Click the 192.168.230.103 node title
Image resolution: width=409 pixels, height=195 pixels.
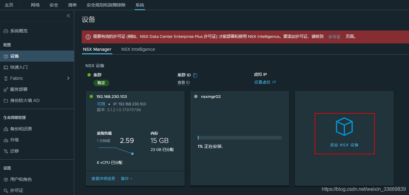pyautogui.click(x=112, y=96)
